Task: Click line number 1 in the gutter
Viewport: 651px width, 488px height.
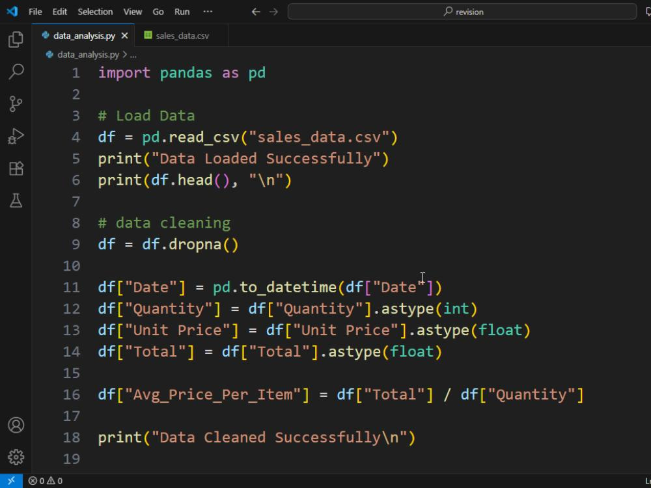Action: 76,73
